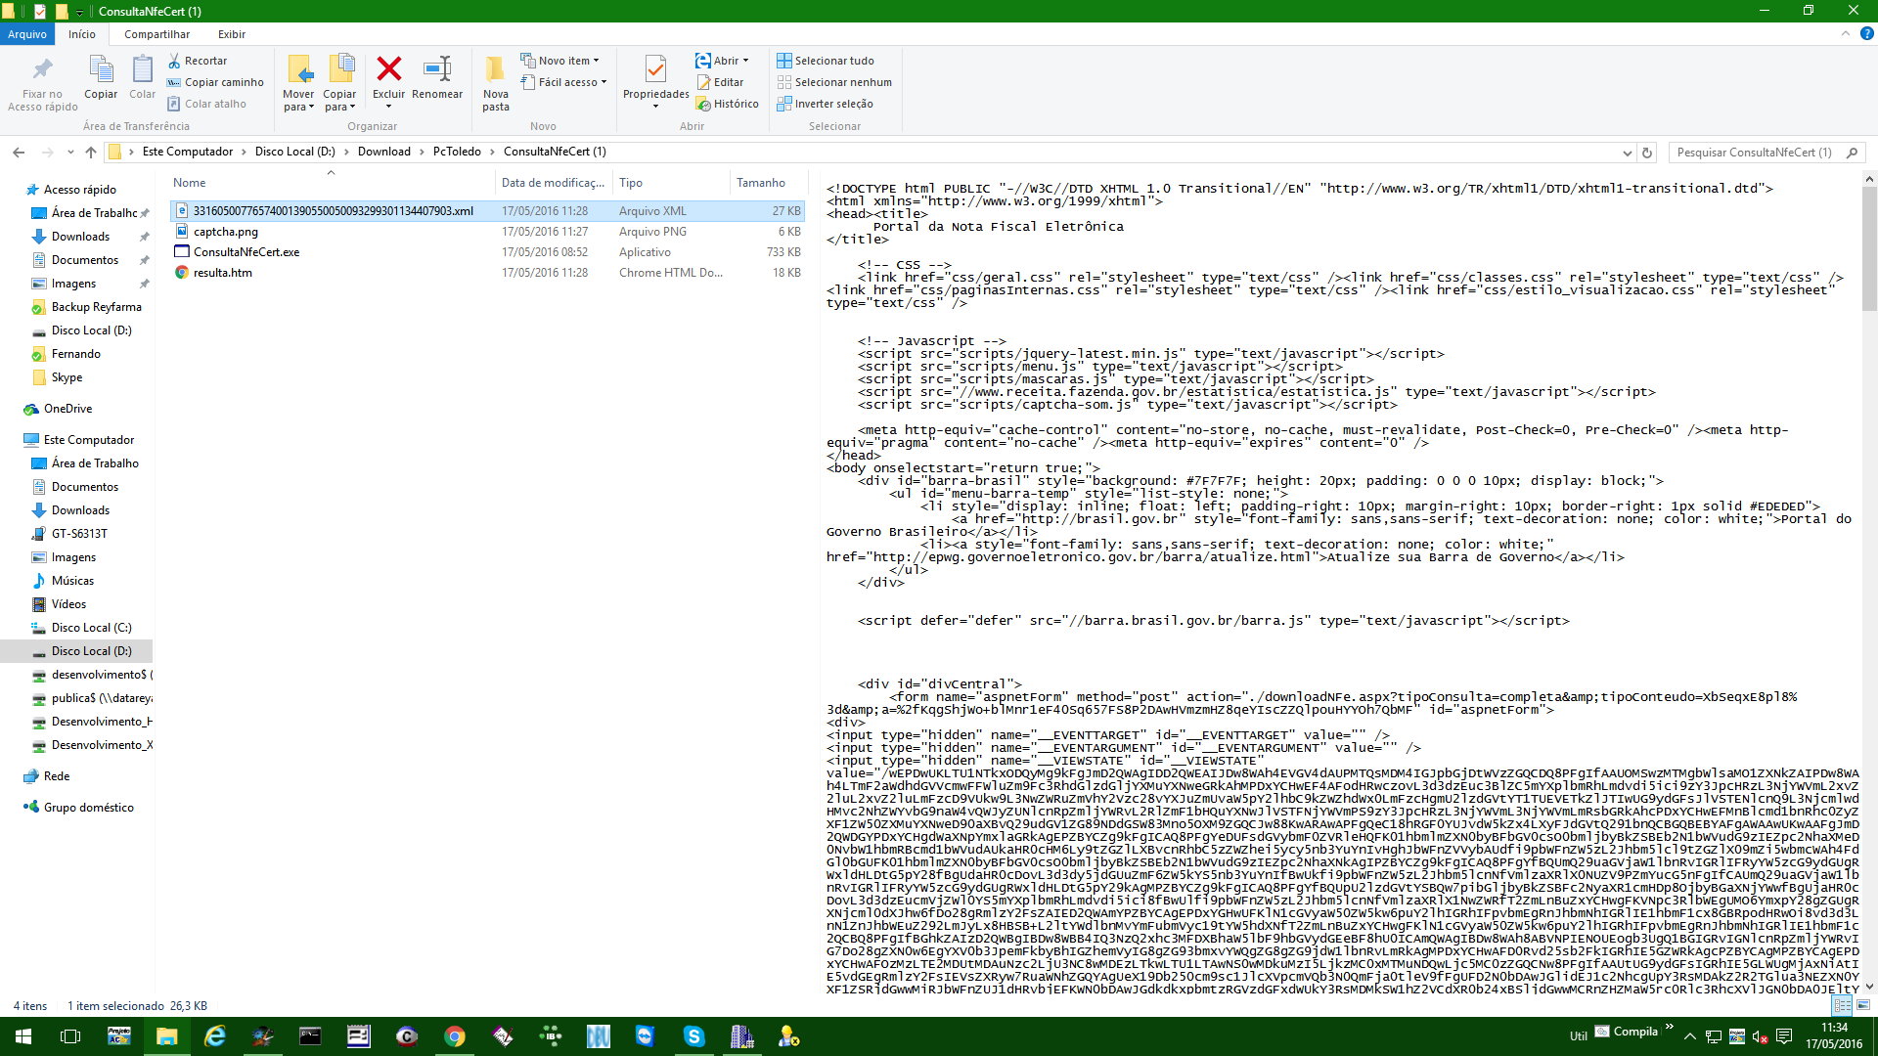
Task: Click the Excluir delete icon
Action: point(388,69)
